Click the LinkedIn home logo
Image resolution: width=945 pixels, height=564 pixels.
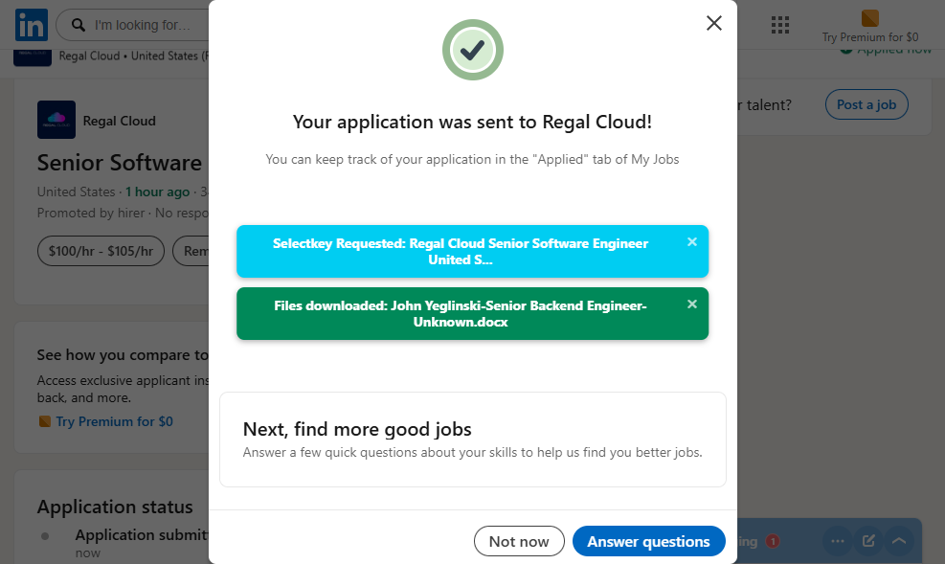(x=31, y=26)
